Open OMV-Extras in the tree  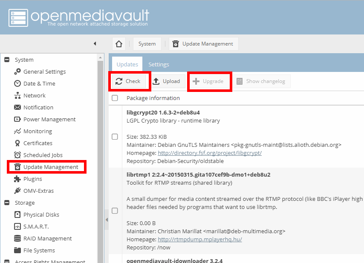pos(38,191)
